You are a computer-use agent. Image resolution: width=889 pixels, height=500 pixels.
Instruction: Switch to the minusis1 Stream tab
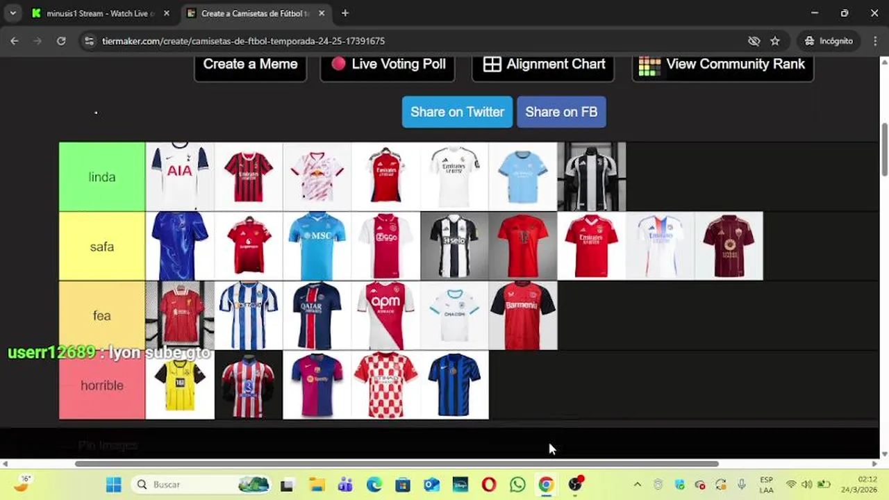point(101,13)
